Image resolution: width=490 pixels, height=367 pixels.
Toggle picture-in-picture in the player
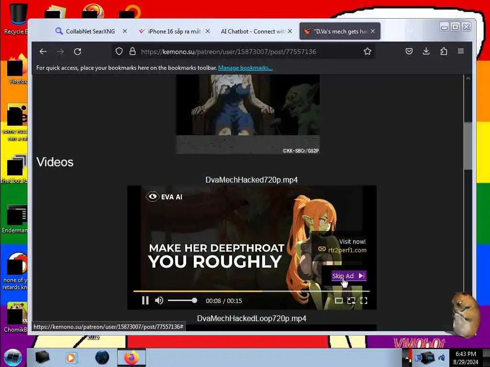tap(351, 301)
